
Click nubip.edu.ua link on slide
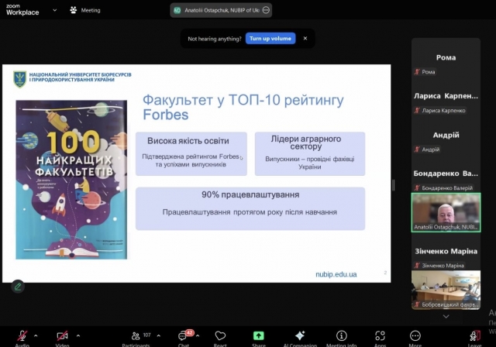(x=336, y=274)
